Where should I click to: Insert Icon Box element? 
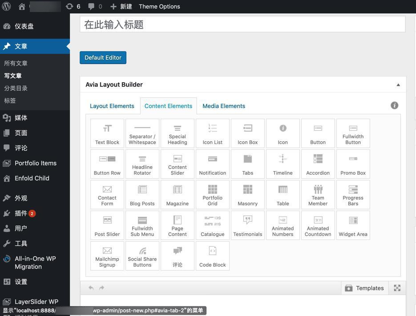(248, 133)
